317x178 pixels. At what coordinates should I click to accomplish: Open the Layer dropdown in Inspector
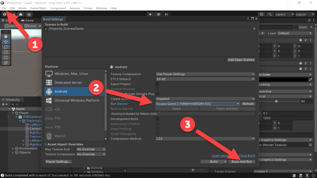point(295,33)
